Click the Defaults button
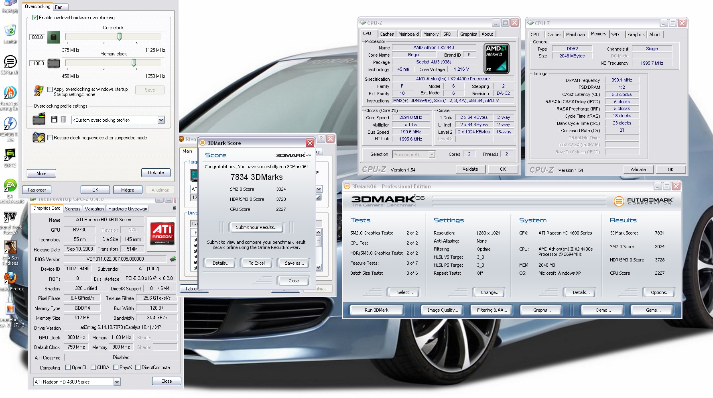 (156, 173)
